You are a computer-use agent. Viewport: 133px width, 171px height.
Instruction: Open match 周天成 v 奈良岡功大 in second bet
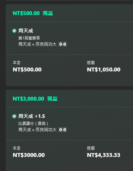point(37,130)
